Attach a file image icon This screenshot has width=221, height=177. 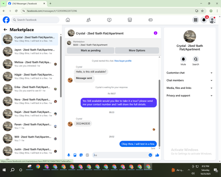[x=75, y=155]
